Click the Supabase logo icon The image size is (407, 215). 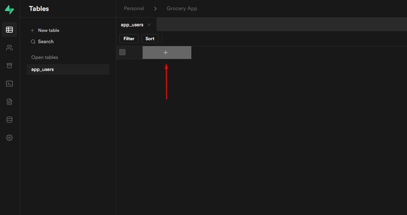point(9,10)
